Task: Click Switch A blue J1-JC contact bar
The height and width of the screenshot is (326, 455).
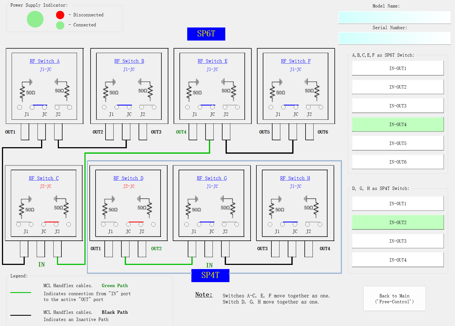Action: (x=40, y=105)
